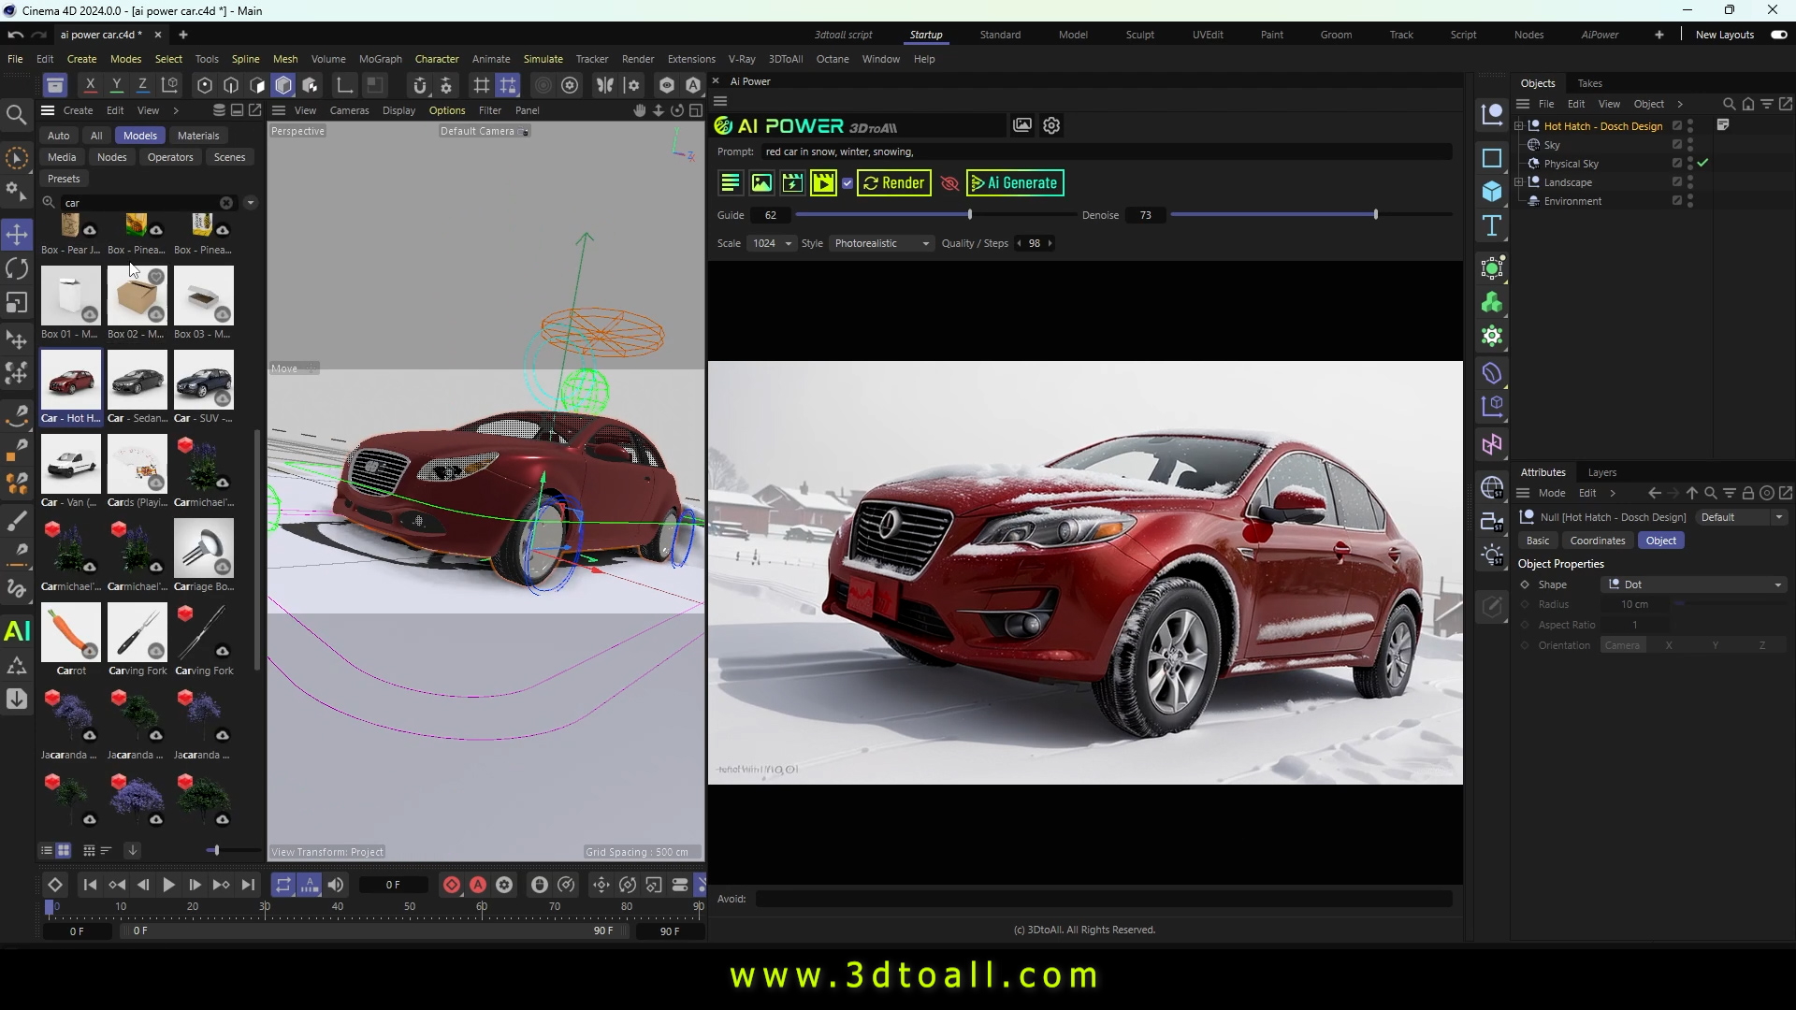Toggle the red hidden-eye preview icon
Screen dimensions: 1796x1010
tap(949, 182)
